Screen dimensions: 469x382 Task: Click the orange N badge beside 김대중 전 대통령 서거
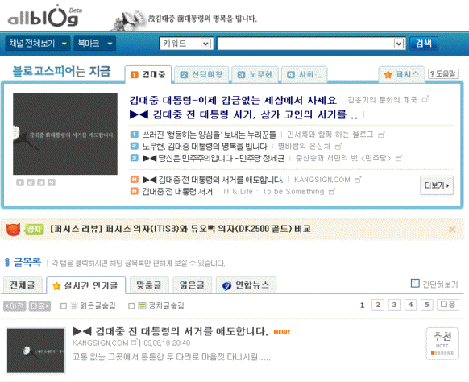click(x=135, y=191)
